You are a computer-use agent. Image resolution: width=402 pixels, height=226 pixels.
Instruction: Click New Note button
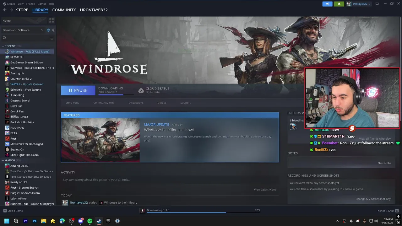coord(384,163)
